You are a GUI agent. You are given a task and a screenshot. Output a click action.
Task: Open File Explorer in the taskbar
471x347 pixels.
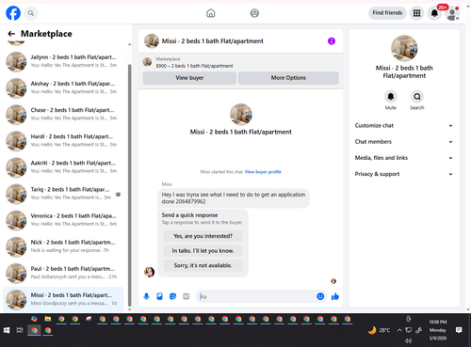48,319
